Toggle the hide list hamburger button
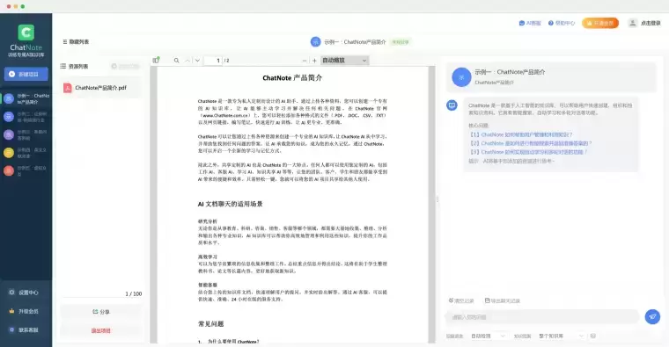669x347 pixels. pyautogui.click(x=76, y=41)
